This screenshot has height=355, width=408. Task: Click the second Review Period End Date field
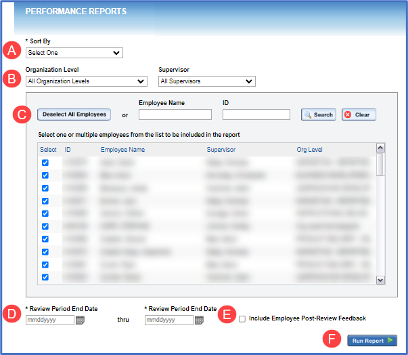(x=169, y=320)
